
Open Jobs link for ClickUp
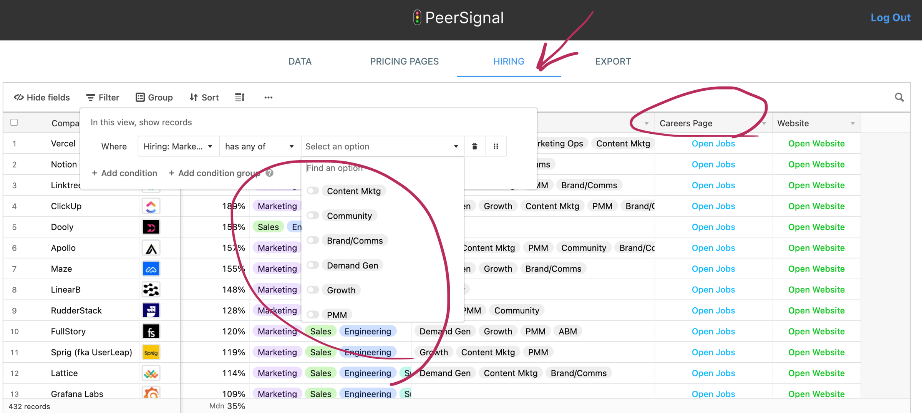click(x=713, y=206)
